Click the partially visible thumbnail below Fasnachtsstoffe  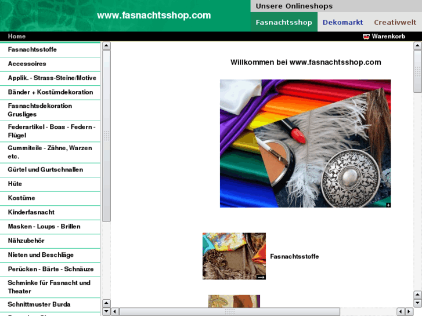click(234, 301)
